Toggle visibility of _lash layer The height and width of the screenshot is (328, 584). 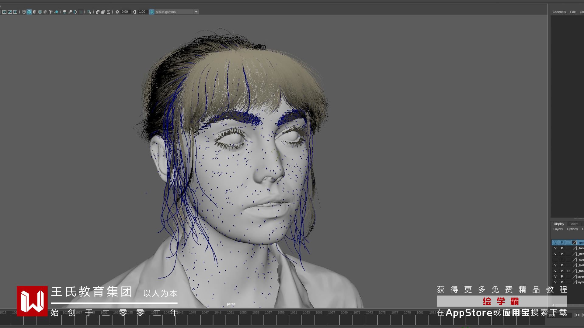(x=555, y=265)
